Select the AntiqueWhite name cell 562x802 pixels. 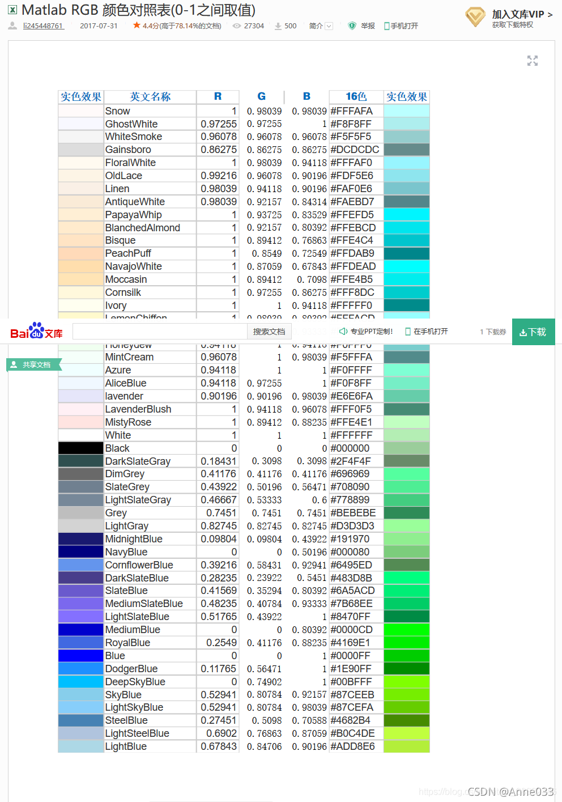click(x=150, y=201)
